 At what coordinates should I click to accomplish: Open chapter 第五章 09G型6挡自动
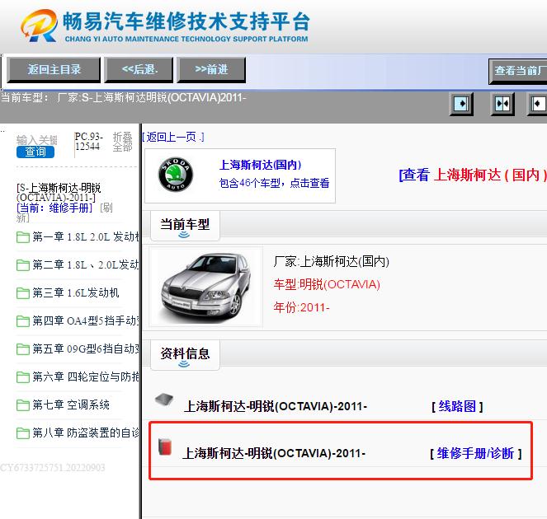[x=86, y=348]
